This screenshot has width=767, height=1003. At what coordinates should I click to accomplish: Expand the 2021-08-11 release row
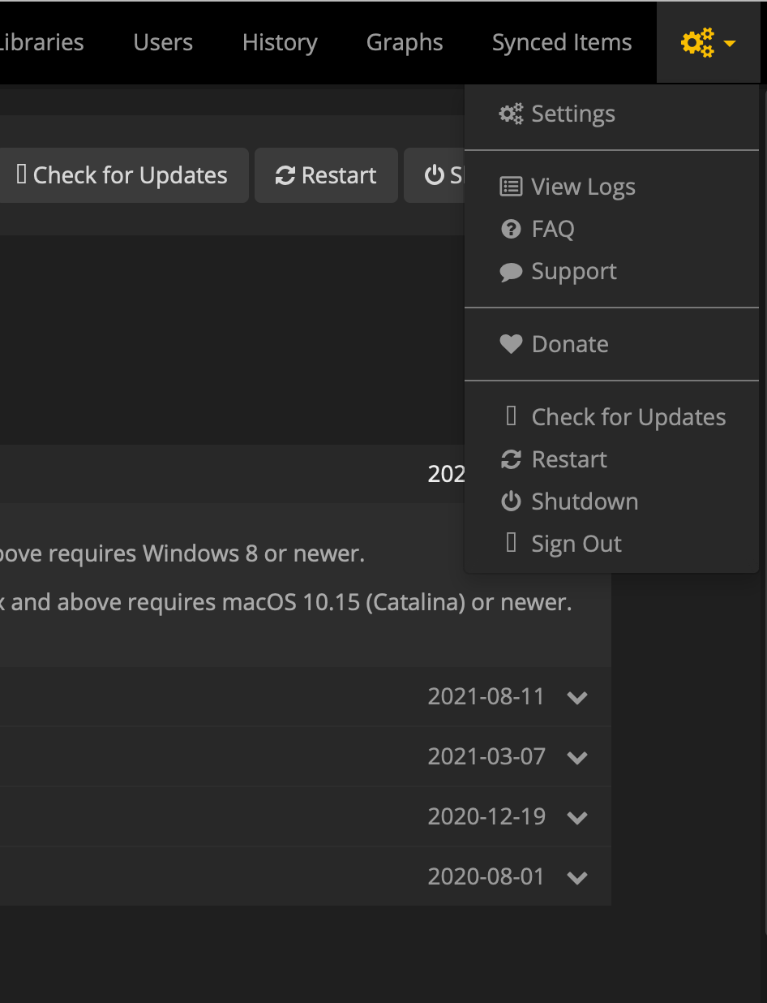(x=577, y=697)
